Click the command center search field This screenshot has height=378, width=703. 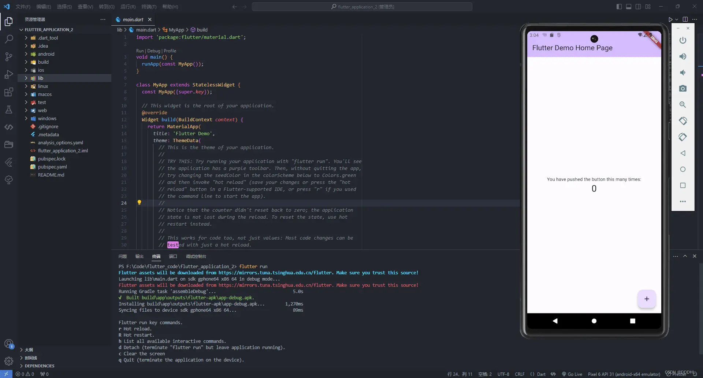click(362, 7)
